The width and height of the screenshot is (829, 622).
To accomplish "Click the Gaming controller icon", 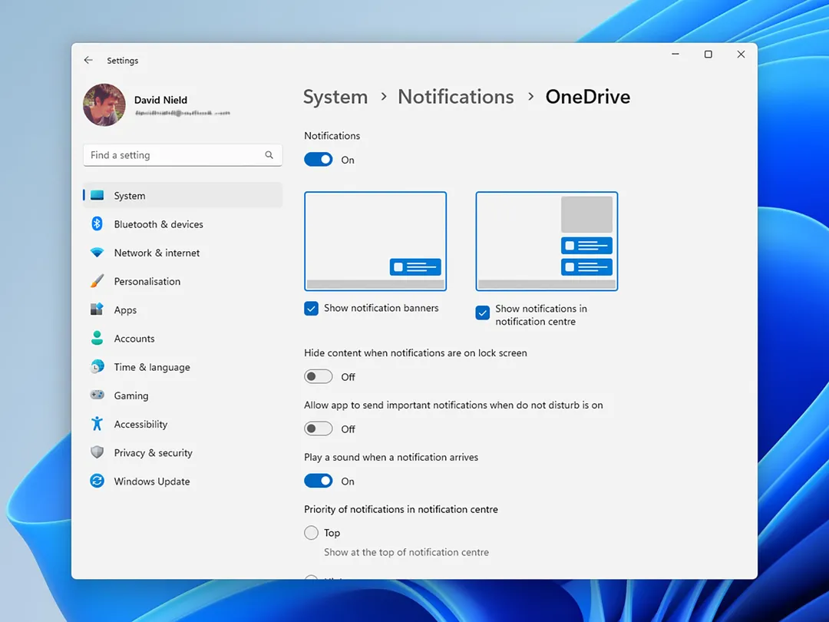I will coord(97,395).
